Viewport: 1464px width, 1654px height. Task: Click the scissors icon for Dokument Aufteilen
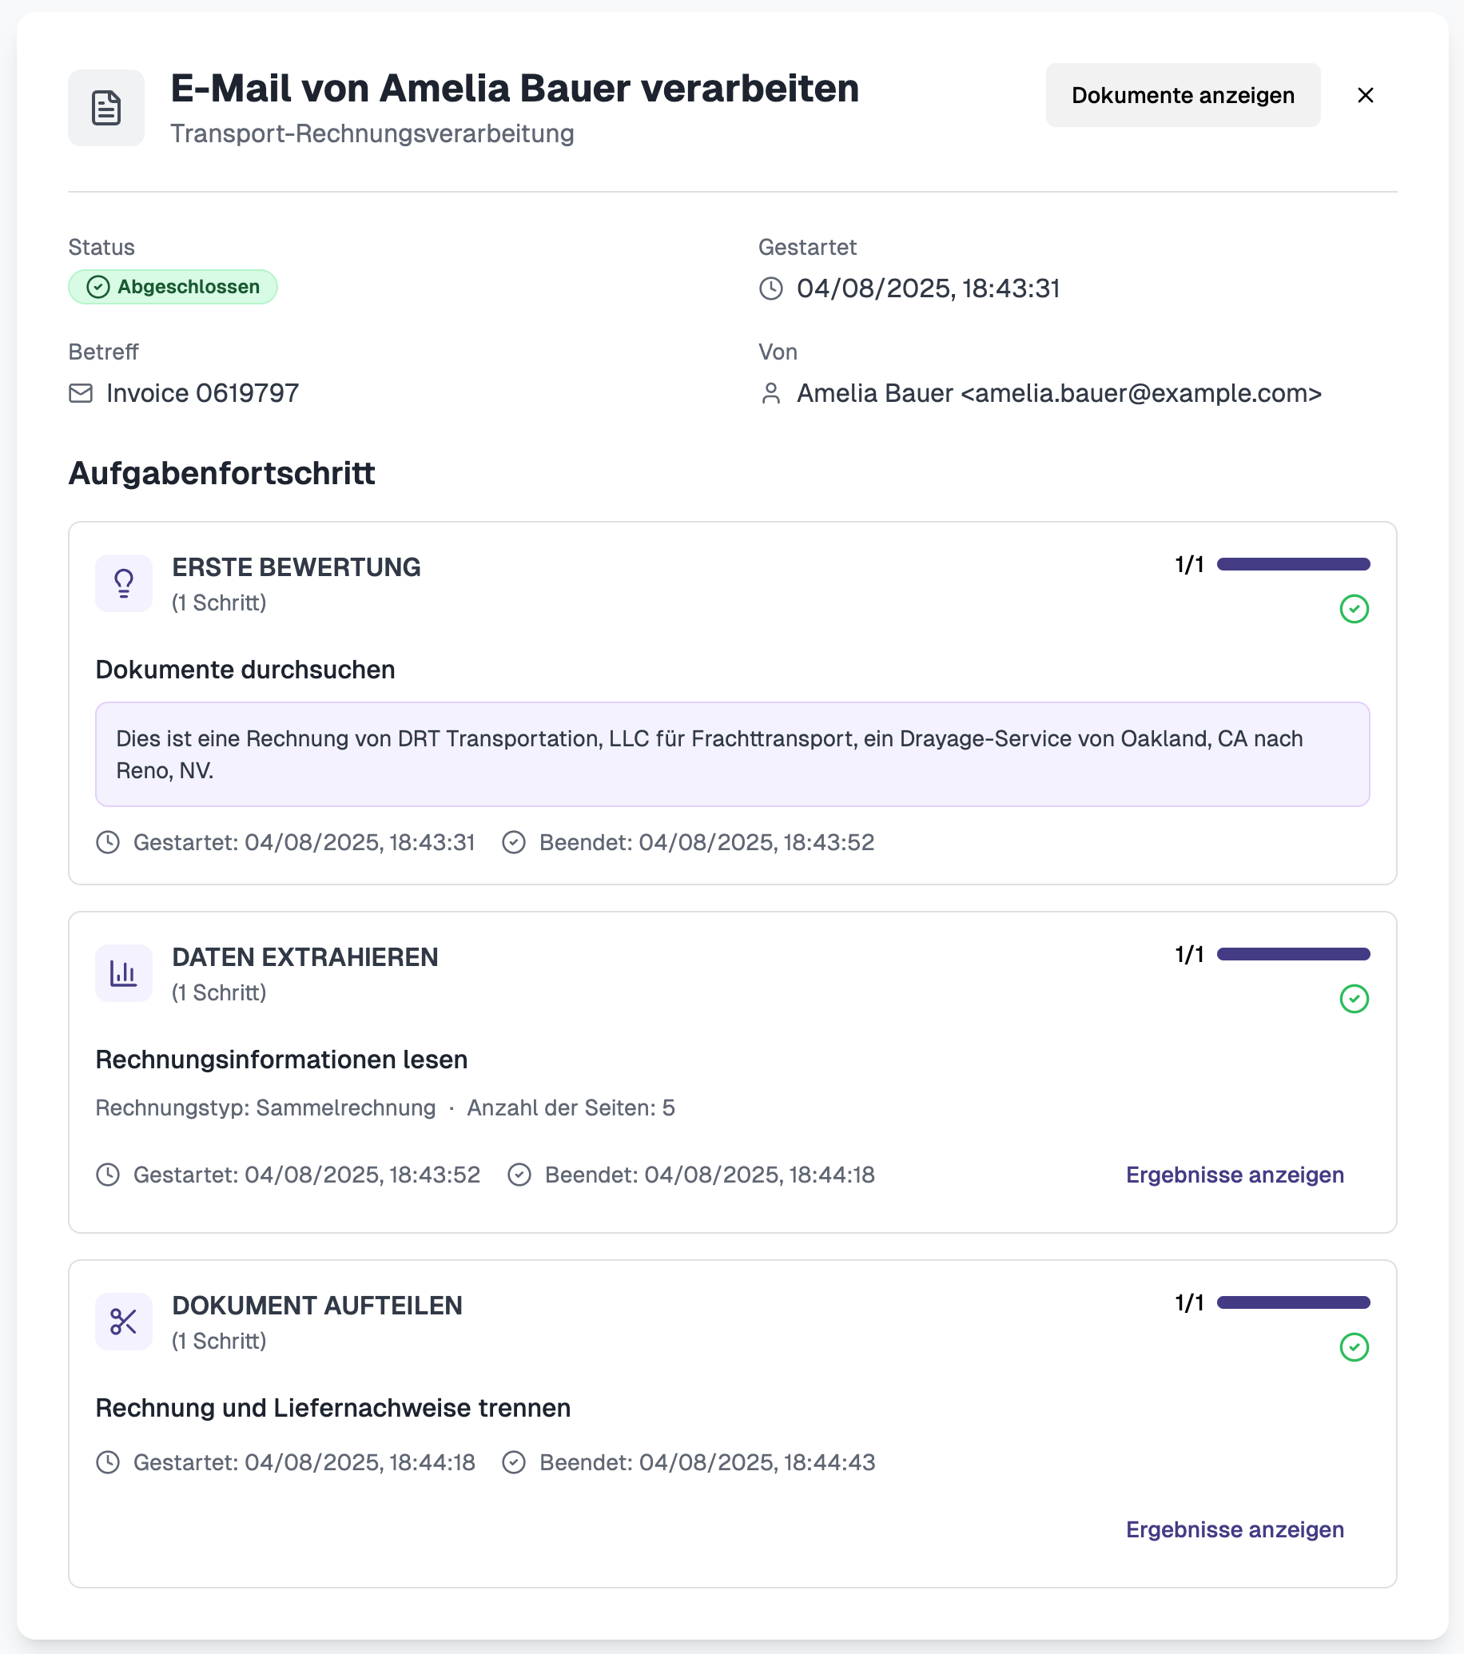[x=124, y=1322]
